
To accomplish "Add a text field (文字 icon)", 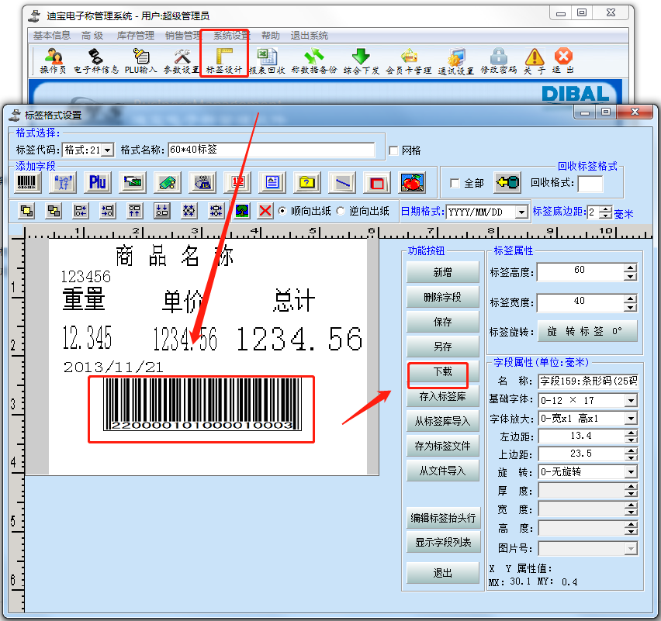I will (63, 182).
